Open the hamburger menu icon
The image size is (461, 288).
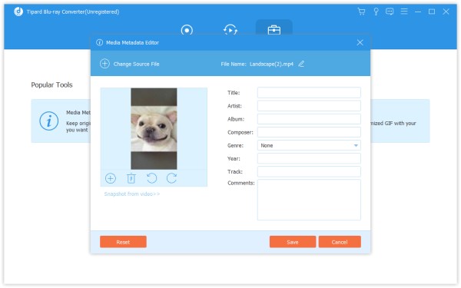404,12
